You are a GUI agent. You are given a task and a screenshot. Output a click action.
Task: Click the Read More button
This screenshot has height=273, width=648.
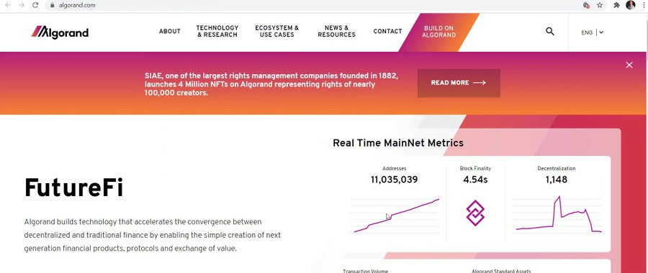(459, 83)
